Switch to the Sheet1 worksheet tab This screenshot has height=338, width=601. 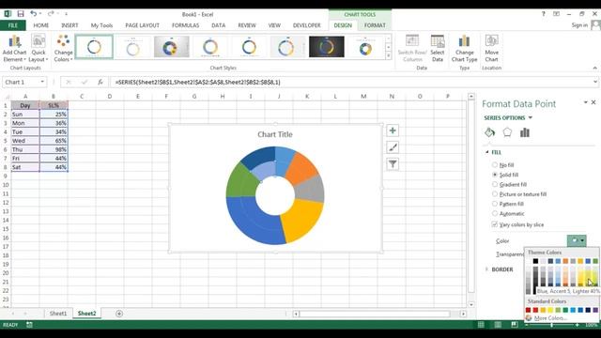point(58,314)
